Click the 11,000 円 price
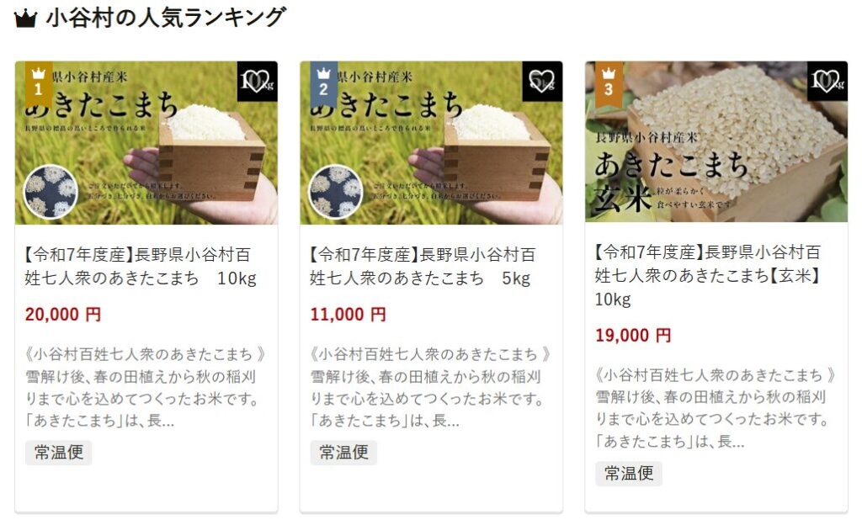Viewport: 862px width, 525px height. click(348, 315)
